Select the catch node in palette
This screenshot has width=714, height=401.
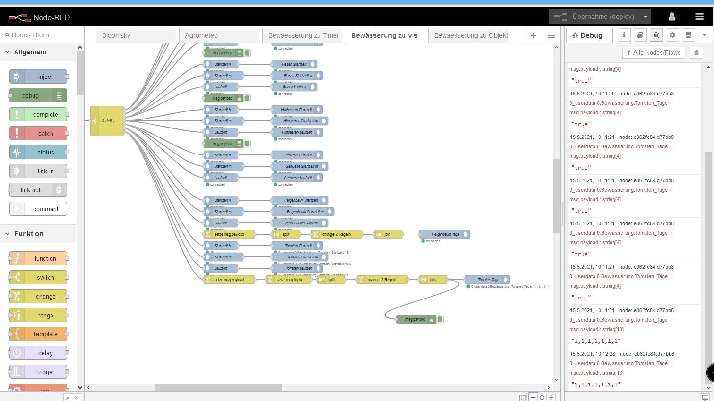tap(38, 133)
